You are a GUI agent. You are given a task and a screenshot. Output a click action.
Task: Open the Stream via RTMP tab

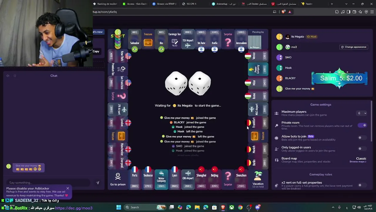[165, 4]
